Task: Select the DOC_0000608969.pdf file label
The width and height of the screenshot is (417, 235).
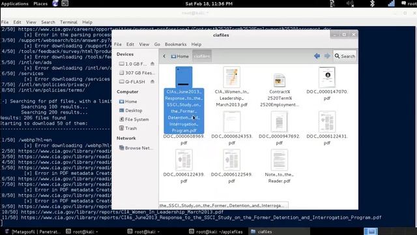Action: (x=184, y=139)
